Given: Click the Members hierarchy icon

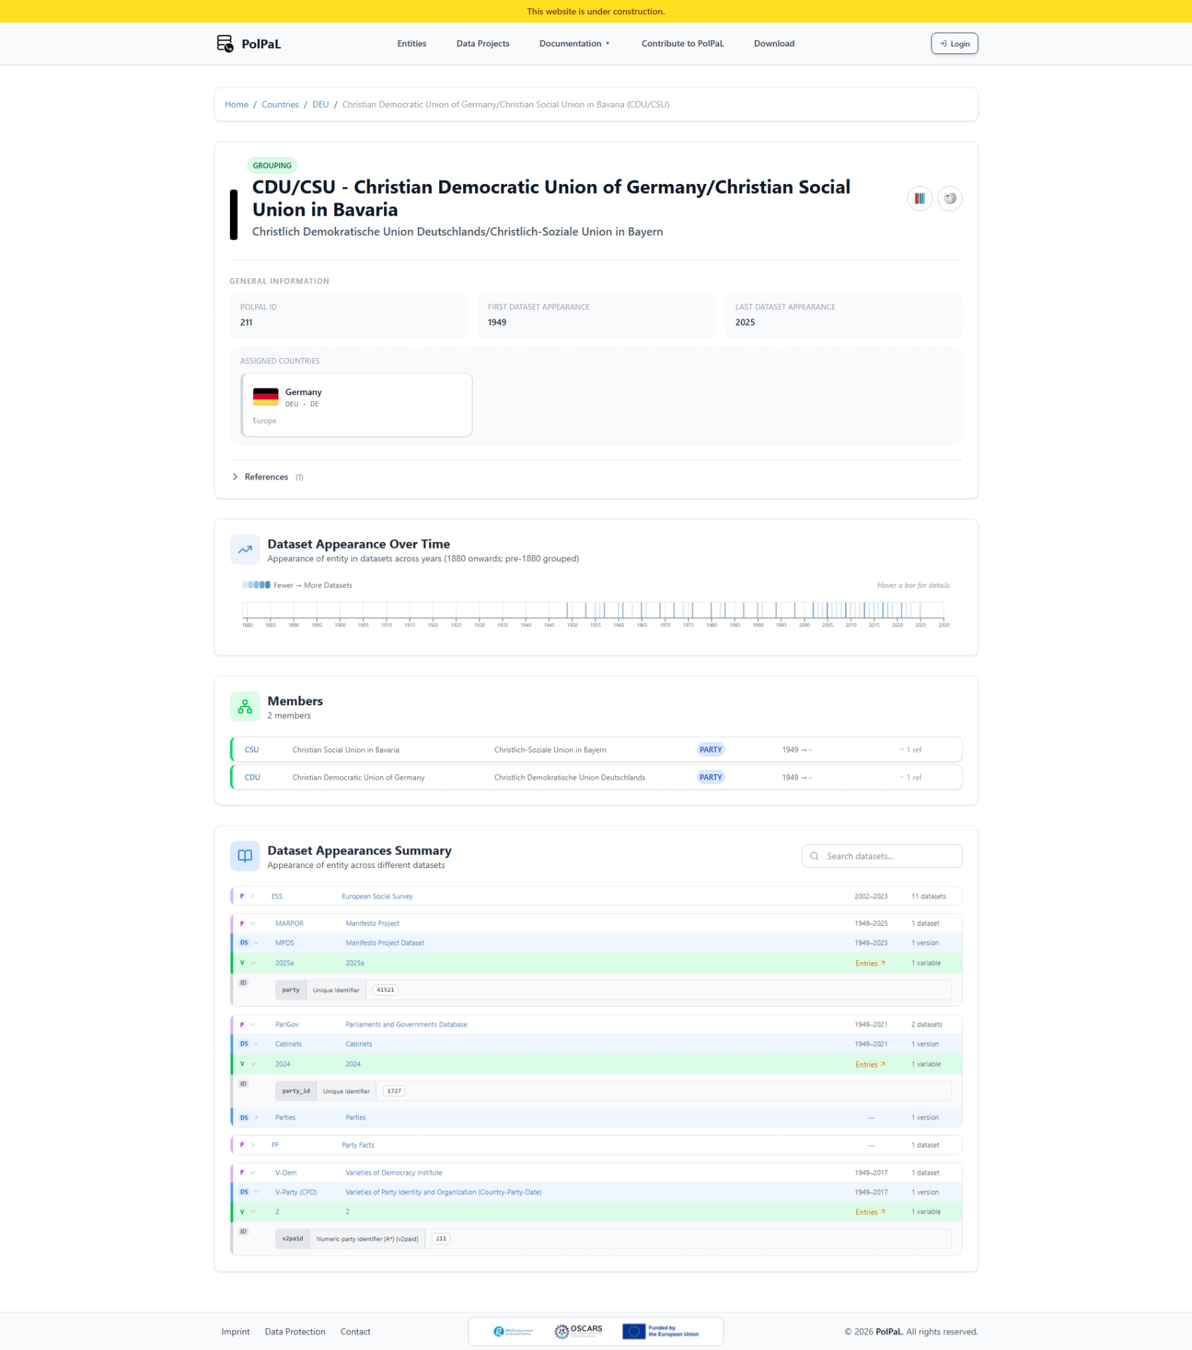Looking at the screenshot, I should point(245,707).
